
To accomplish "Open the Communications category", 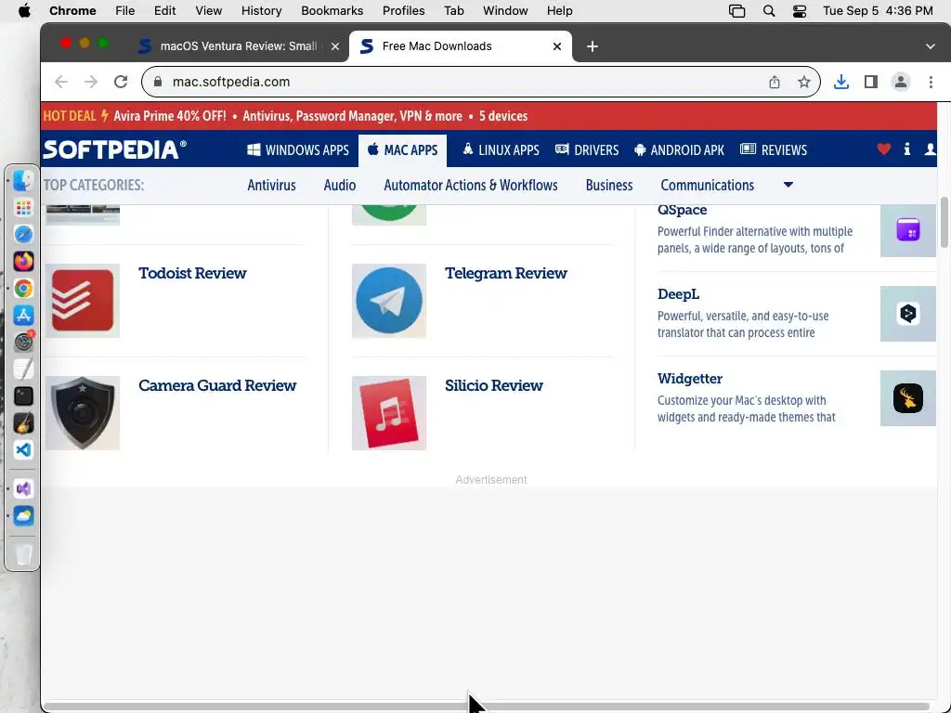I will point(707,185).
